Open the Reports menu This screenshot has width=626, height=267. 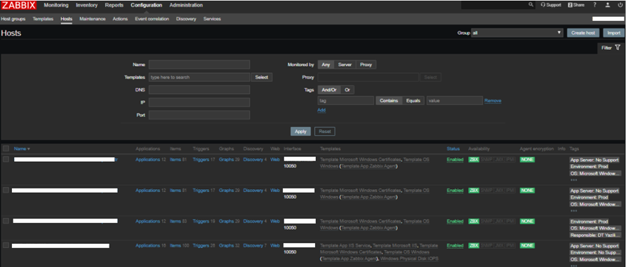click(x=114, y=5)
